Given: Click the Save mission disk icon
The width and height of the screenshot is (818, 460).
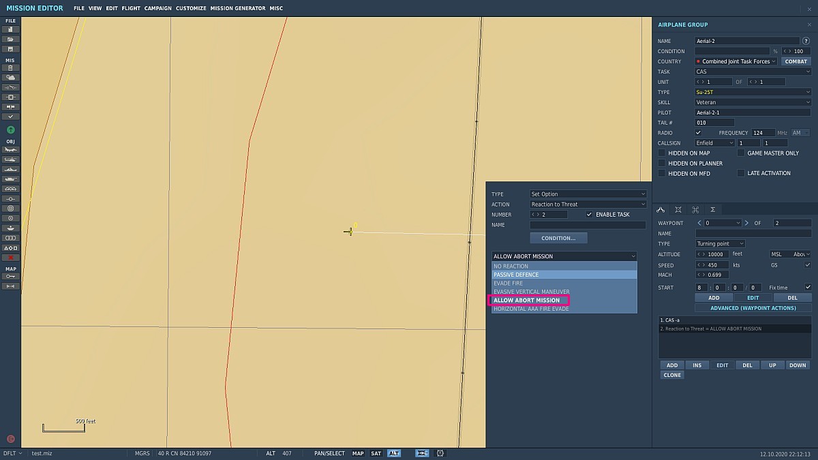Looking at the screenshot, I should point(10,49).
